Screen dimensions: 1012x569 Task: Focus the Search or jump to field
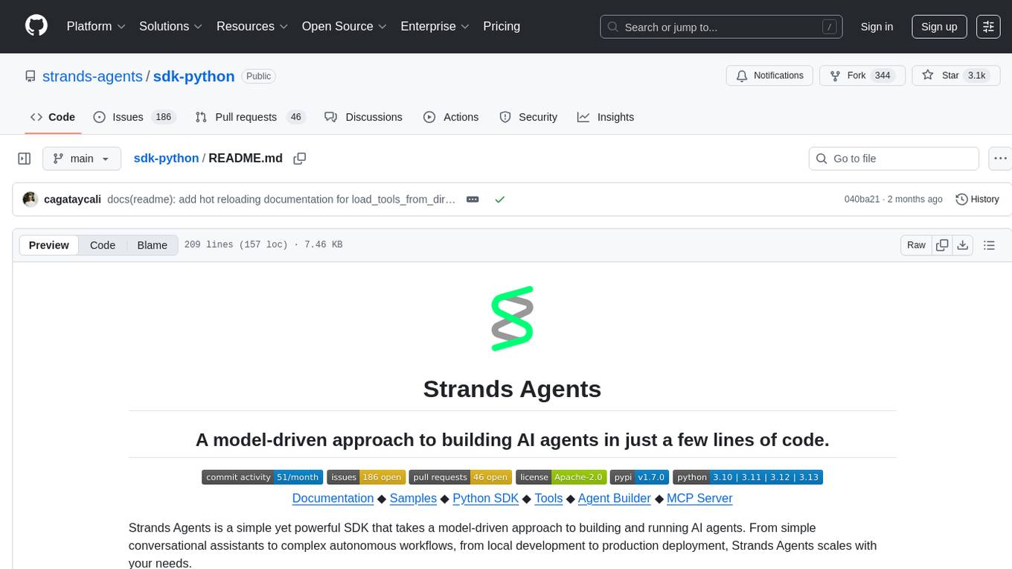point(721,27)
